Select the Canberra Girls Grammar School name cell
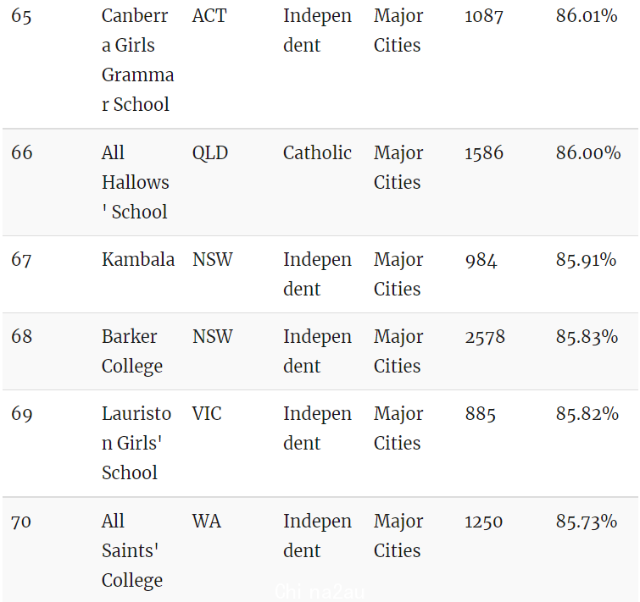 click(137, 60)
